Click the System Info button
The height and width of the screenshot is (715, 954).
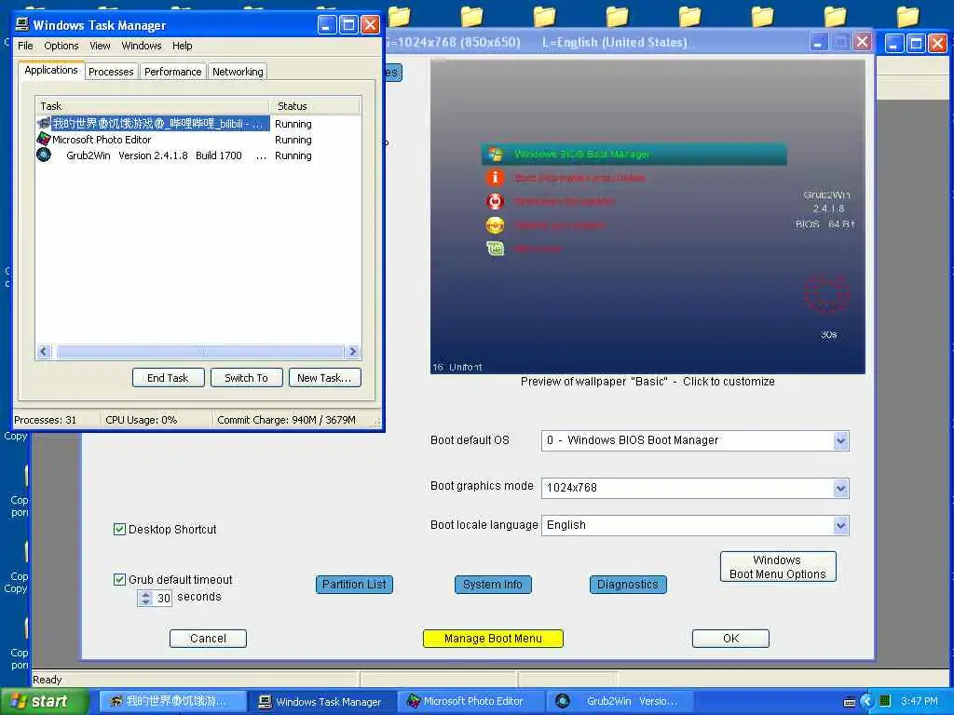(x=493, y=585)
